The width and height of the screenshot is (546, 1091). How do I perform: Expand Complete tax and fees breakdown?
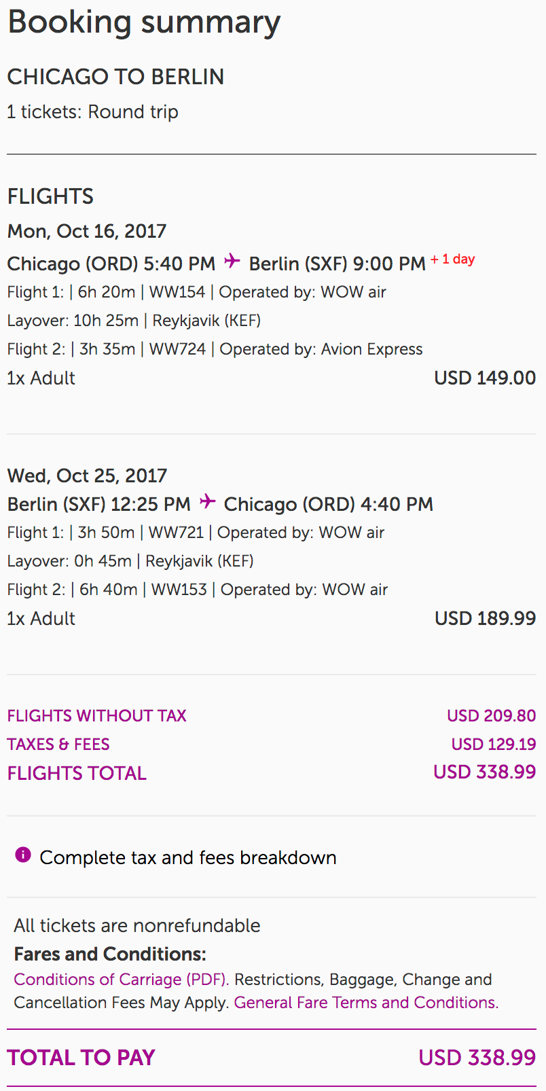(187, 857)
